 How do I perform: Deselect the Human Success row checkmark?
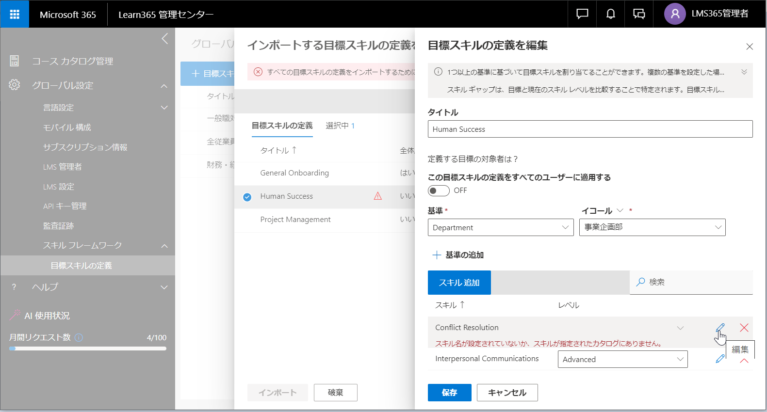click(x=247, y=197)
